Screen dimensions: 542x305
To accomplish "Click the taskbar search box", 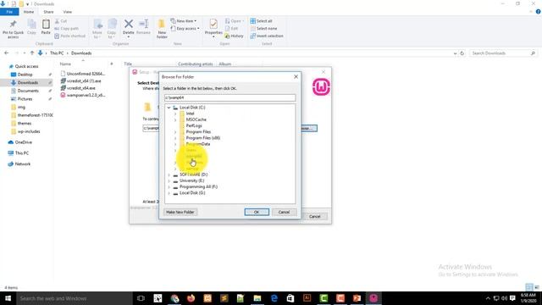I will (x=75, y=298).
